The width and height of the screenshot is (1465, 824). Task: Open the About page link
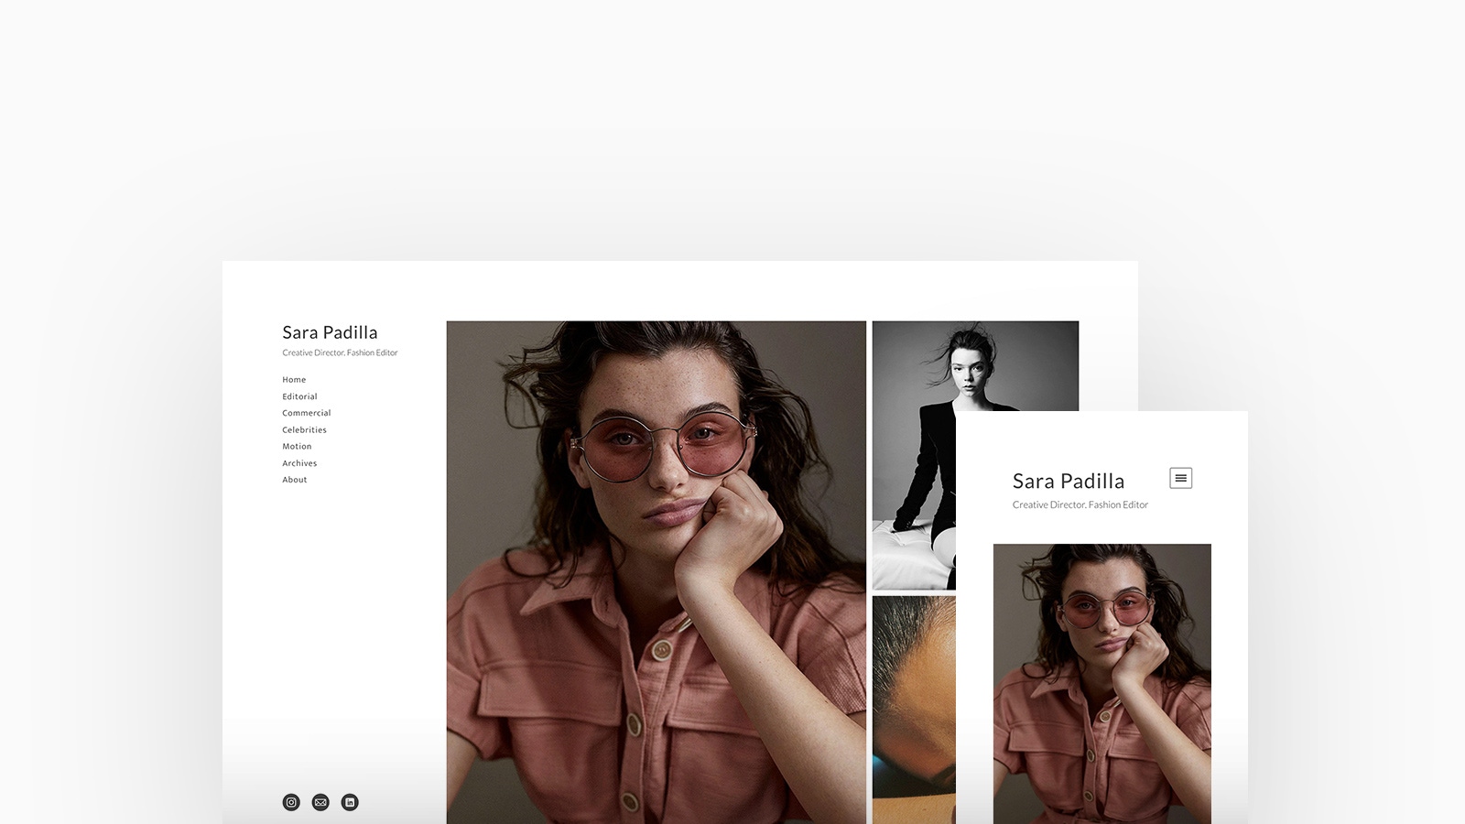295,480
